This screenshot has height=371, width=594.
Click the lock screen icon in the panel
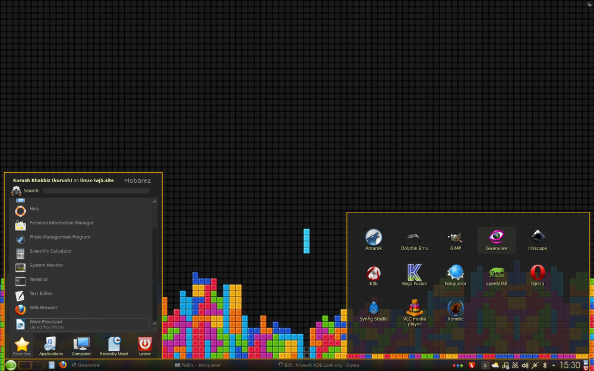[x=586, y=362]
